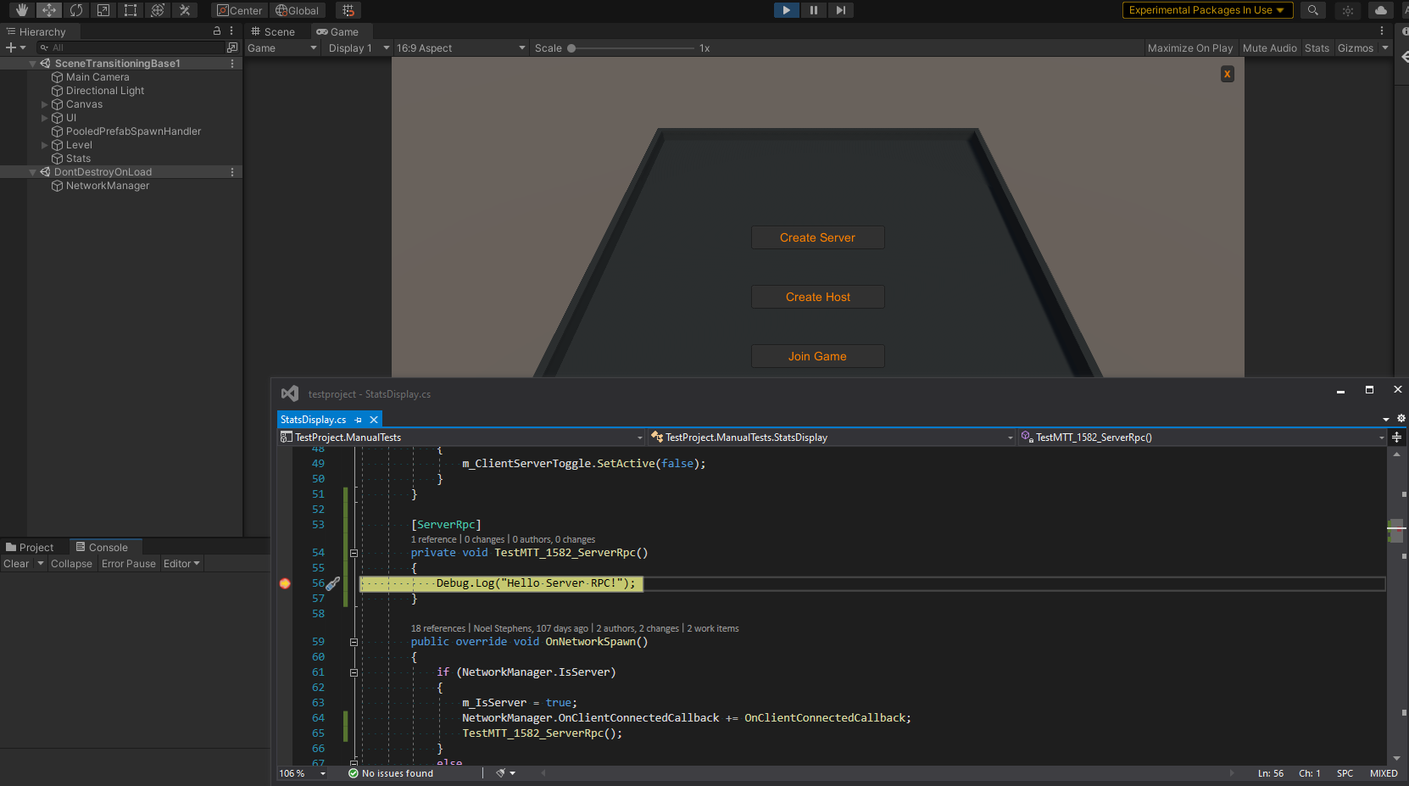The width and height of the screenshot is (1409, 786).
Task: Click the editor search icon near top right
Action: coord(1312,10)
